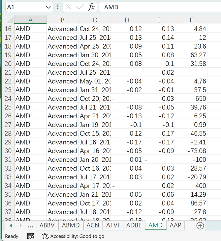Screen dimensions: 221x241
Task: Open the Name Box dropdown arrow
Action: (48, 7)
